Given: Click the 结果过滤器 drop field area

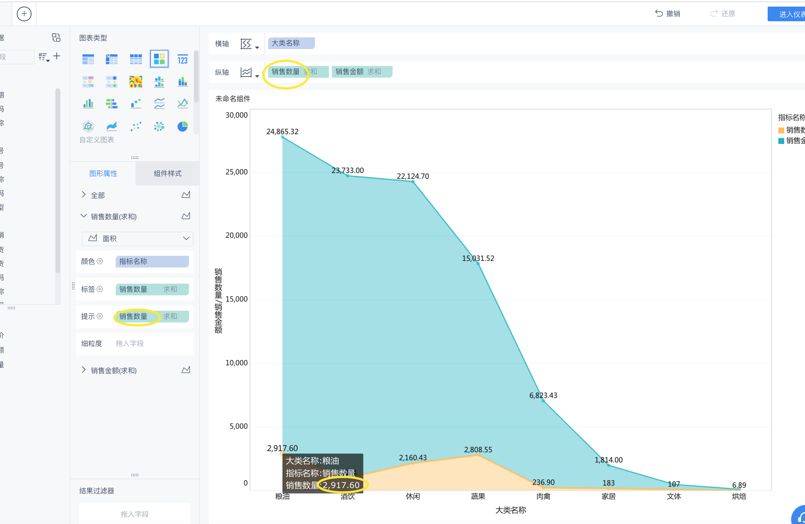Looking at the screenshot, I should tap(135, 514).
